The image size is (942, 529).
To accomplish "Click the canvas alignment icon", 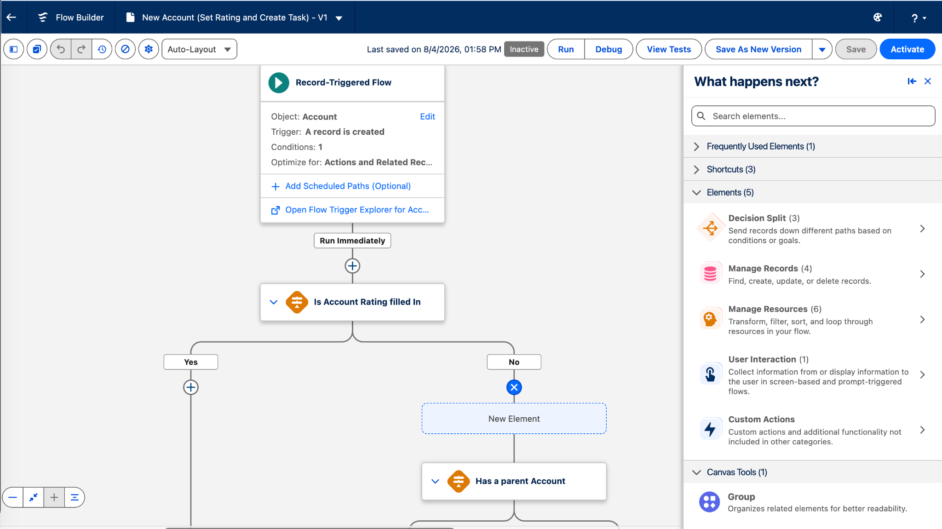I will 75,497.
